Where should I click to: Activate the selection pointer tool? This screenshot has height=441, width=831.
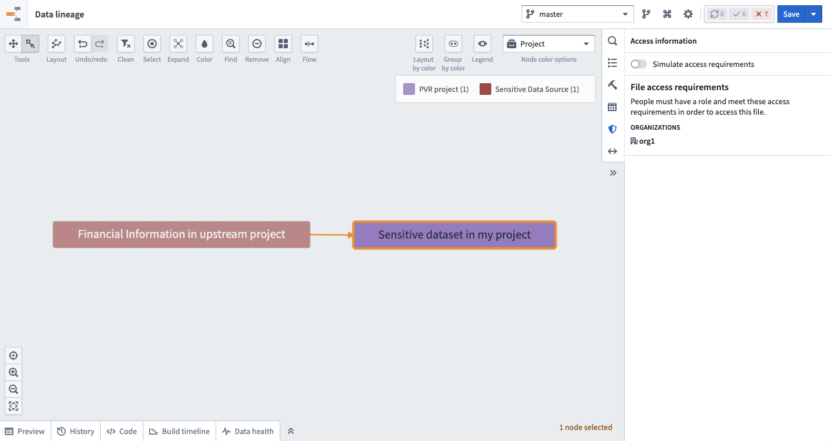pyautogui.click(x=30, y=44)
